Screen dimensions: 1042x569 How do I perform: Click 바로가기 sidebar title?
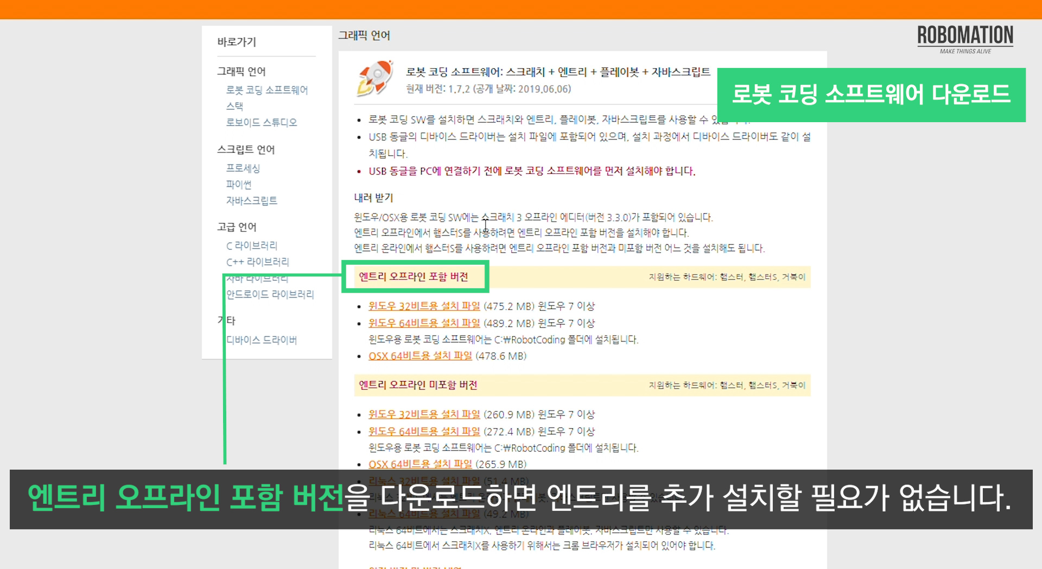coord(237,42)
